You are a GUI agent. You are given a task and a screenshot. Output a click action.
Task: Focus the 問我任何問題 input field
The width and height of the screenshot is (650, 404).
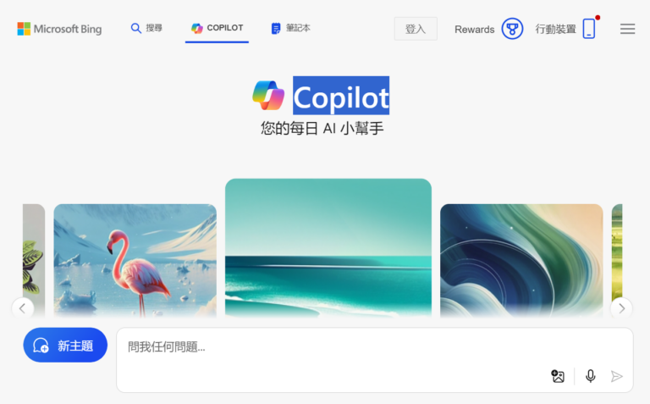pyautogui.click(x=375, y=360)
